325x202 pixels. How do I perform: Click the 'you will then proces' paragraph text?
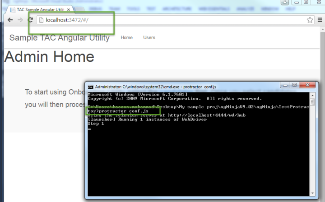55,105
